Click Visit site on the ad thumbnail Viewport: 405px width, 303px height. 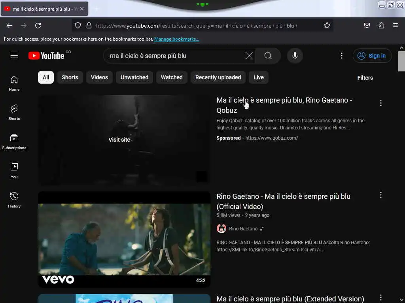(x=119, y=140)
